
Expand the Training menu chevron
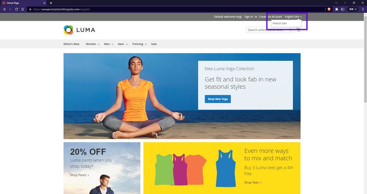coord(146,44)
